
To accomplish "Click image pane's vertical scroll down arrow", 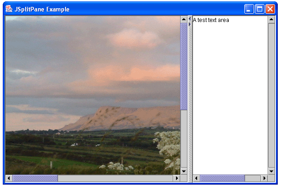I will point(184,171).
